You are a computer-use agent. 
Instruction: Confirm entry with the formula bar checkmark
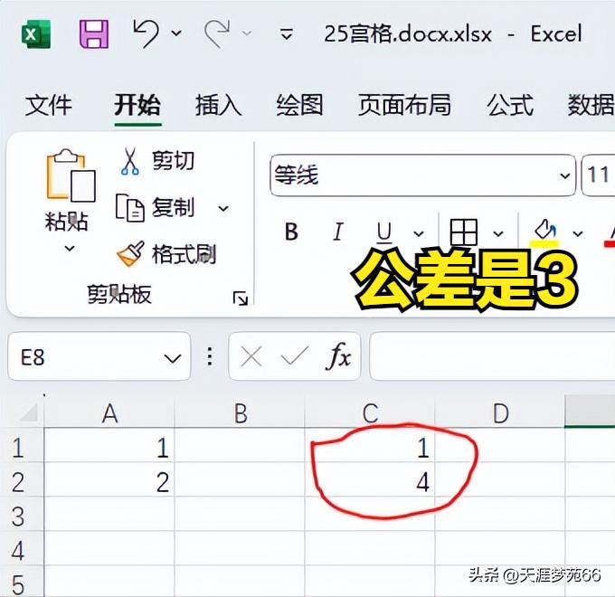[294, 355]
